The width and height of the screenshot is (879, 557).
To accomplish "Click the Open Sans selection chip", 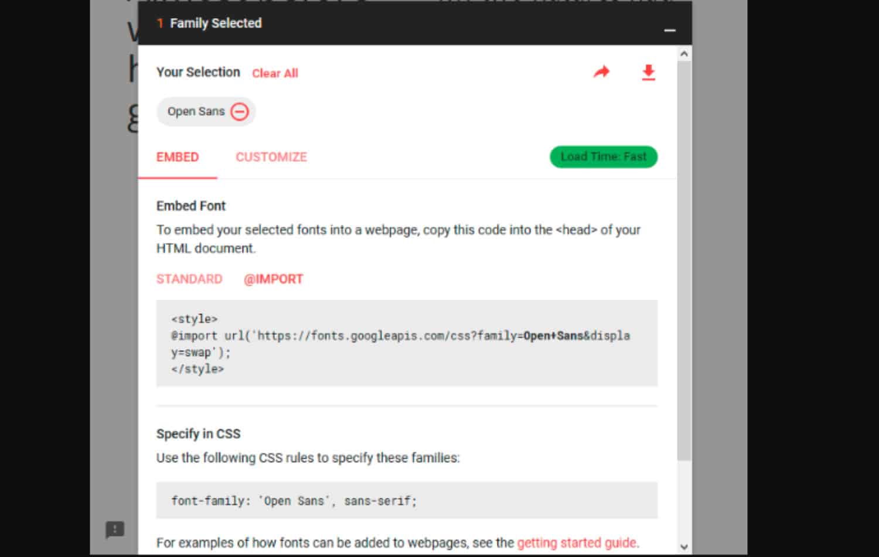I will pyautogui.click(x=206, y=111).
